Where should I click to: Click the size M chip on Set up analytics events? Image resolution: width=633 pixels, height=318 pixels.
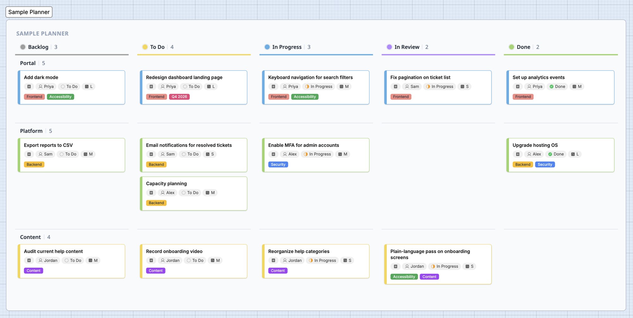(577, 86)
